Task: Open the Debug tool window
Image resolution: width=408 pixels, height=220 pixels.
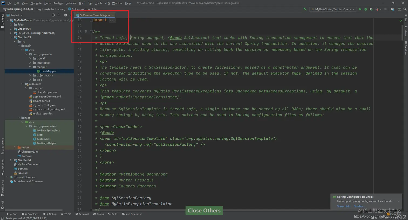Action: point(50,214)
